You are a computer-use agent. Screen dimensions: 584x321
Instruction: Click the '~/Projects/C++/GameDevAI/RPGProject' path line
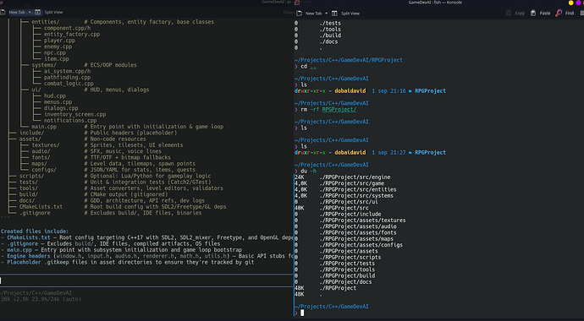[348, 60]
